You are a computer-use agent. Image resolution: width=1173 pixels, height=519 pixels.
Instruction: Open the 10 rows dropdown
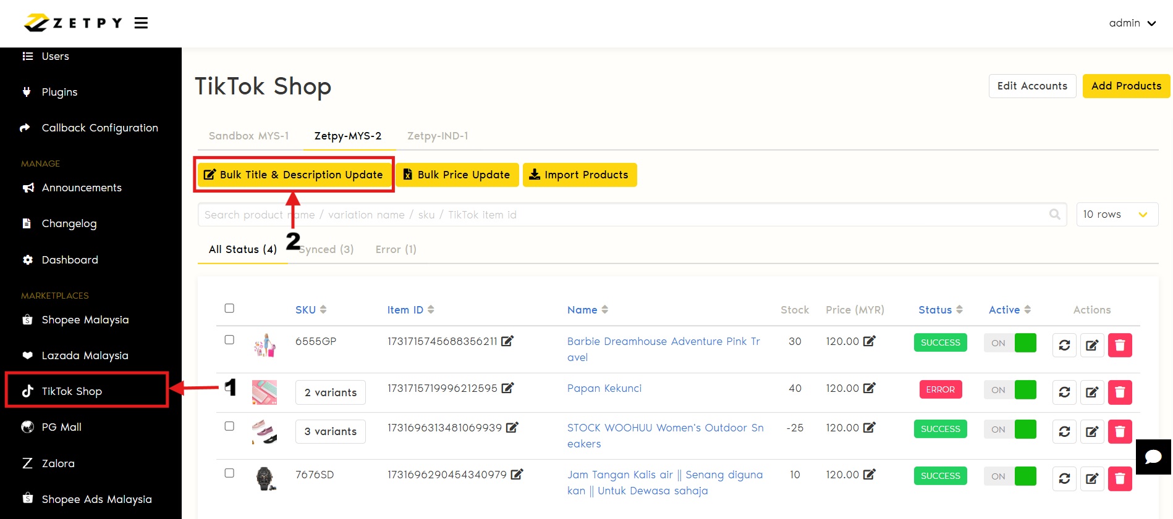coord(1116,215)
